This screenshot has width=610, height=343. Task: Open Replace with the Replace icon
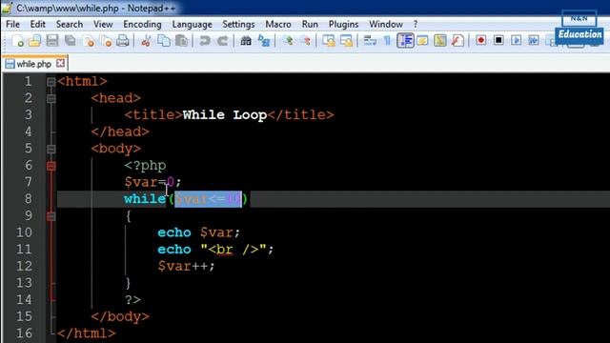tap(264, 40)
